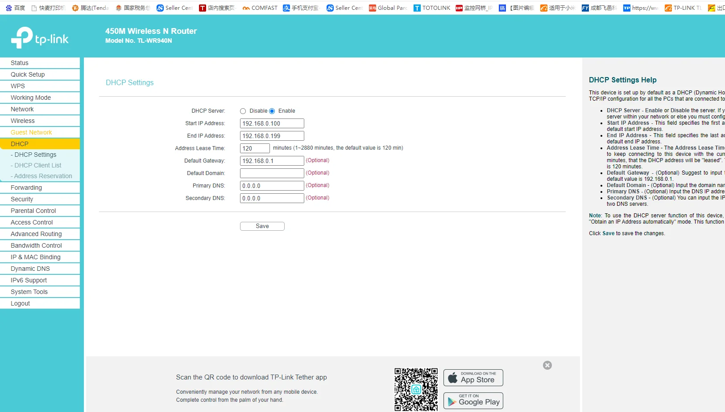725x412 pixels.
Task: Click the empty Default Domain field
Action: tap(272, 173)
